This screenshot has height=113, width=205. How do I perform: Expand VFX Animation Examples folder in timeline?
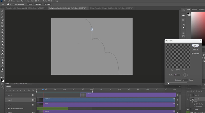6,109
